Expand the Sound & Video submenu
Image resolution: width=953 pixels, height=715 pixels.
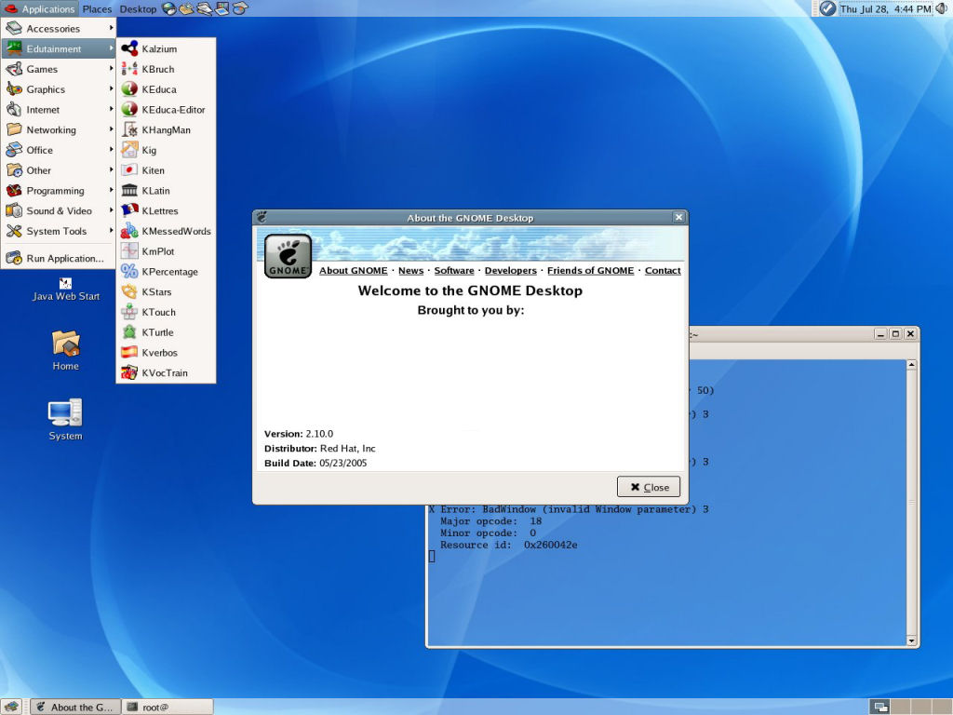coord(59,210)
